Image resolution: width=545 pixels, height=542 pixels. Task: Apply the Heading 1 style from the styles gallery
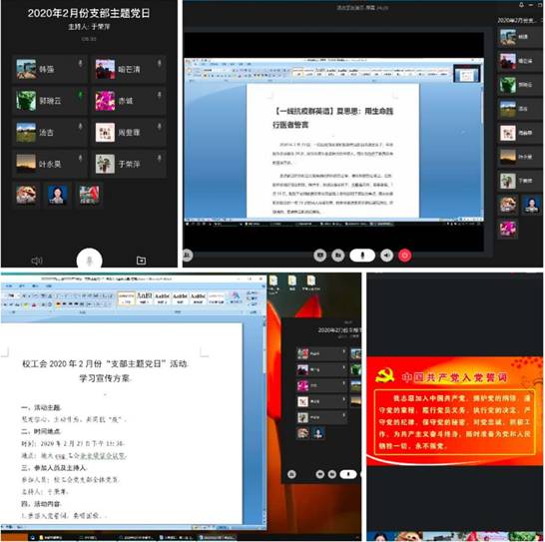[x=144, y=297]
